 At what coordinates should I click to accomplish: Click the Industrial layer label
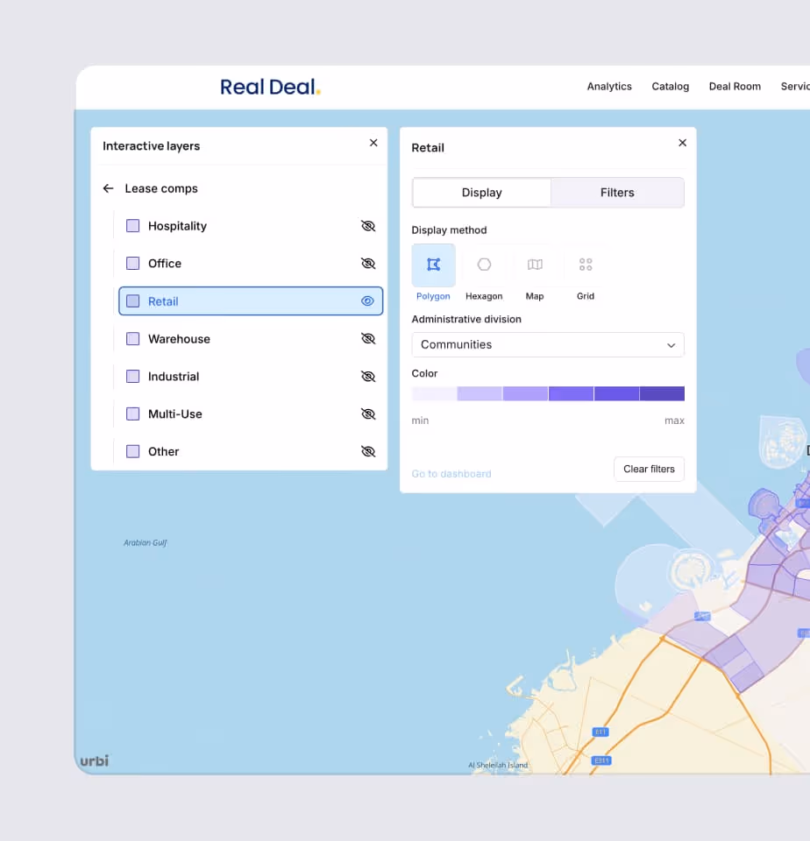pyautogui.click(x=174, y=377)
